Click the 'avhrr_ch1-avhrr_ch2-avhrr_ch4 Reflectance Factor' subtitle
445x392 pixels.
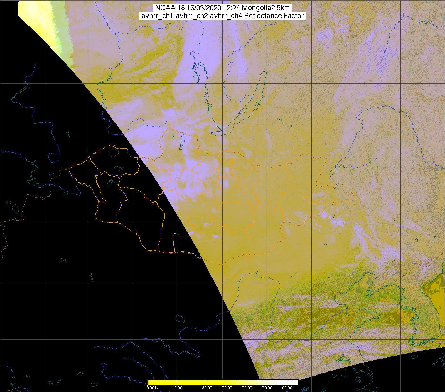(222, 16)
